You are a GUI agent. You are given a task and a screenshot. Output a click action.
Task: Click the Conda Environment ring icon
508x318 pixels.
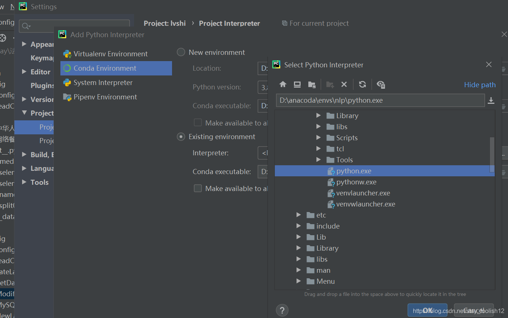click(67, 68)
